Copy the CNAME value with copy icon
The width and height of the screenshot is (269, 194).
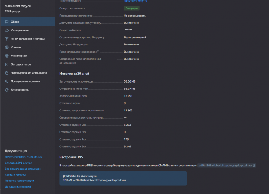254,165
